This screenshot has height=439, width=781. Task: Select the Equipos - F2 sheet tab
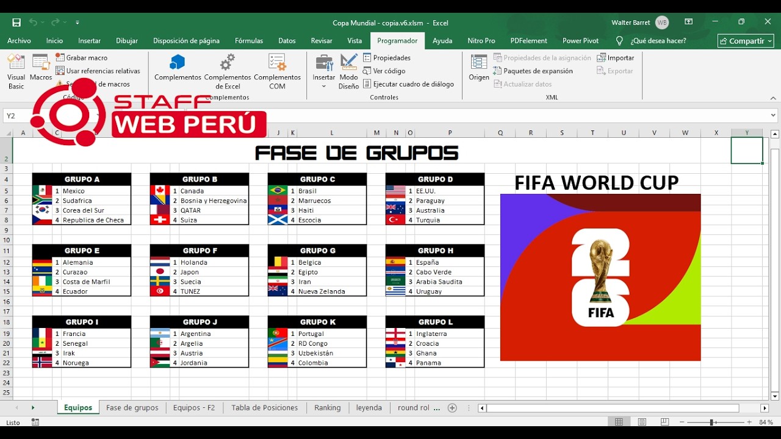[x=194, y=408]
